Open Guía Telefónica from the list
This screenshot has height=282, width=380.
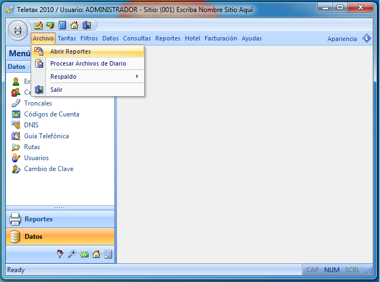[x=46, y=136]
